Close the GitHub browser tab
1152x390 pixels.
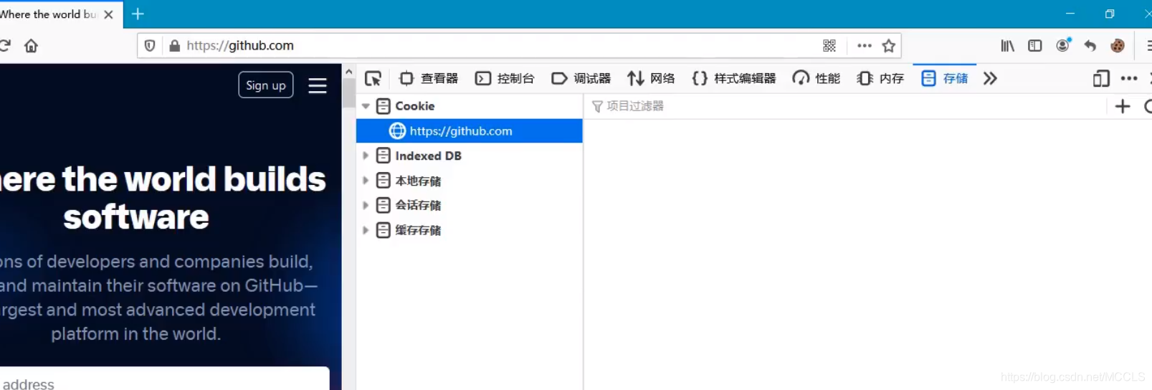108,14
